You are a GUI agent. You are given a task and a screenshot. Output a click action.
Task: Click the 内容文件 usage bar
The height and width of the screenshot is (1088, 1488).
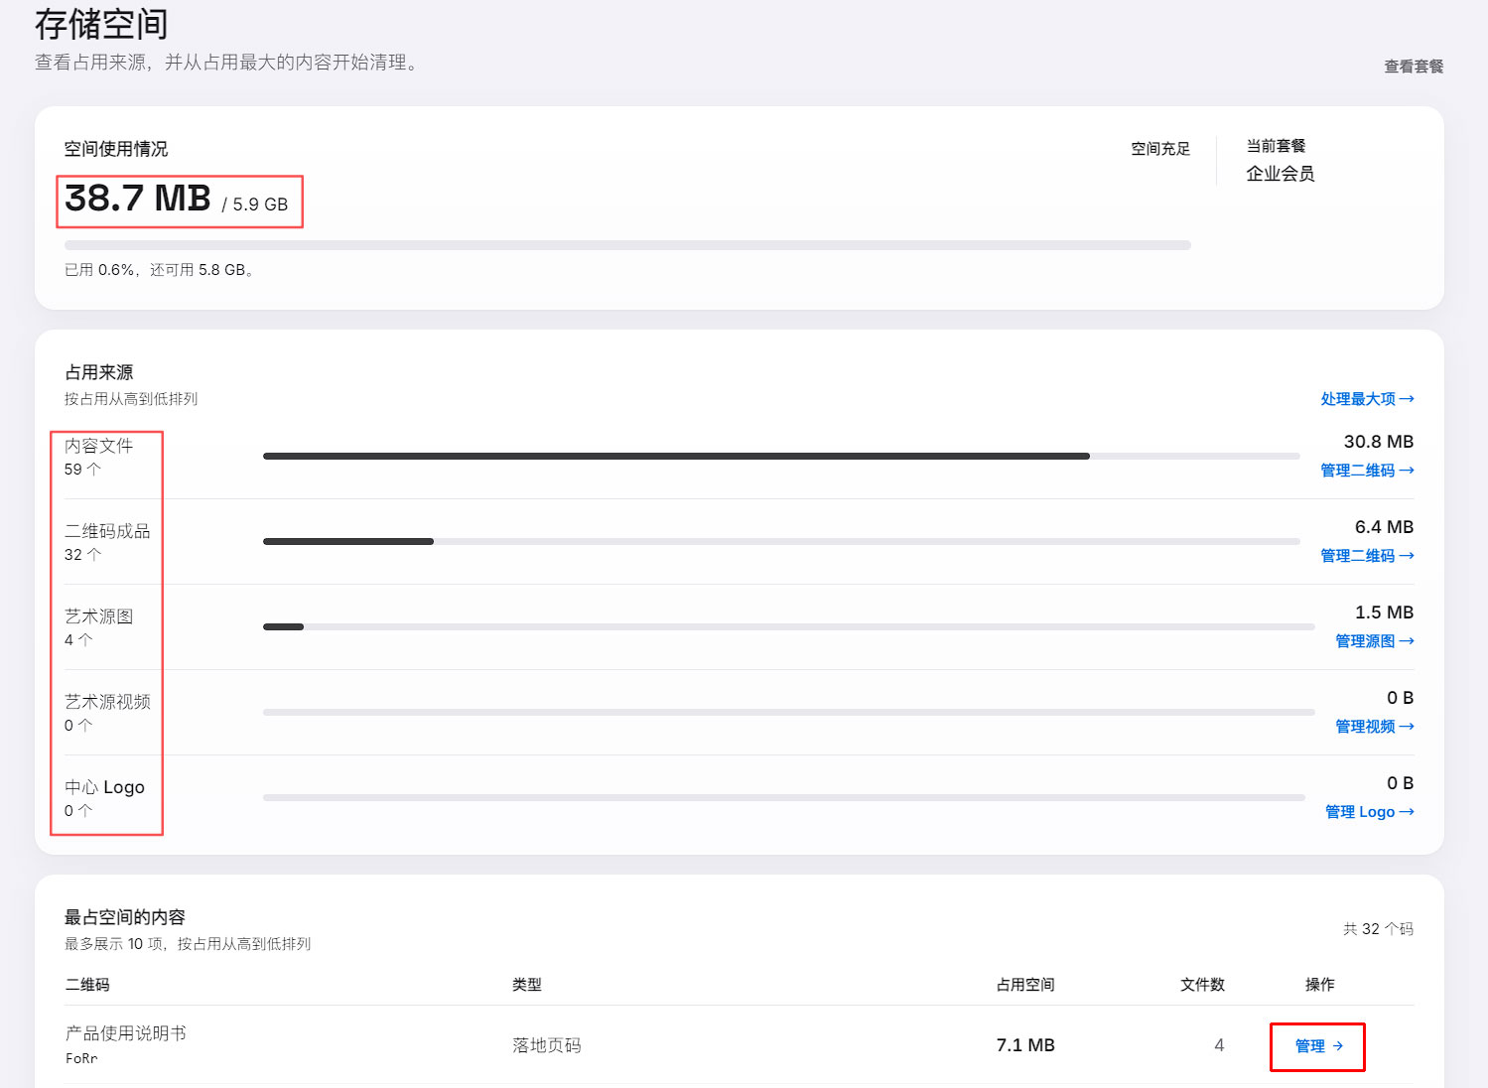pyautogui.click(x=781, y=457)
